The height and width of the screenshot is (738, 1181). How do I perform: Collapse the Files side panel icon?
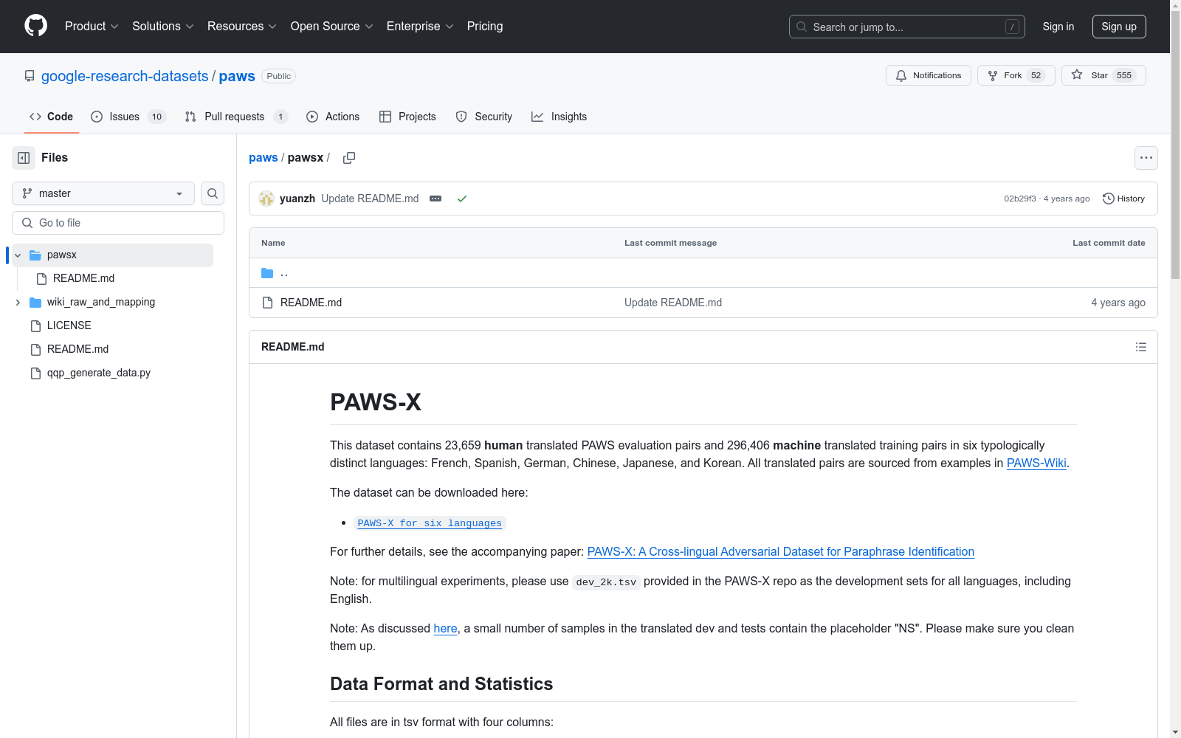(x=24, y=158)
